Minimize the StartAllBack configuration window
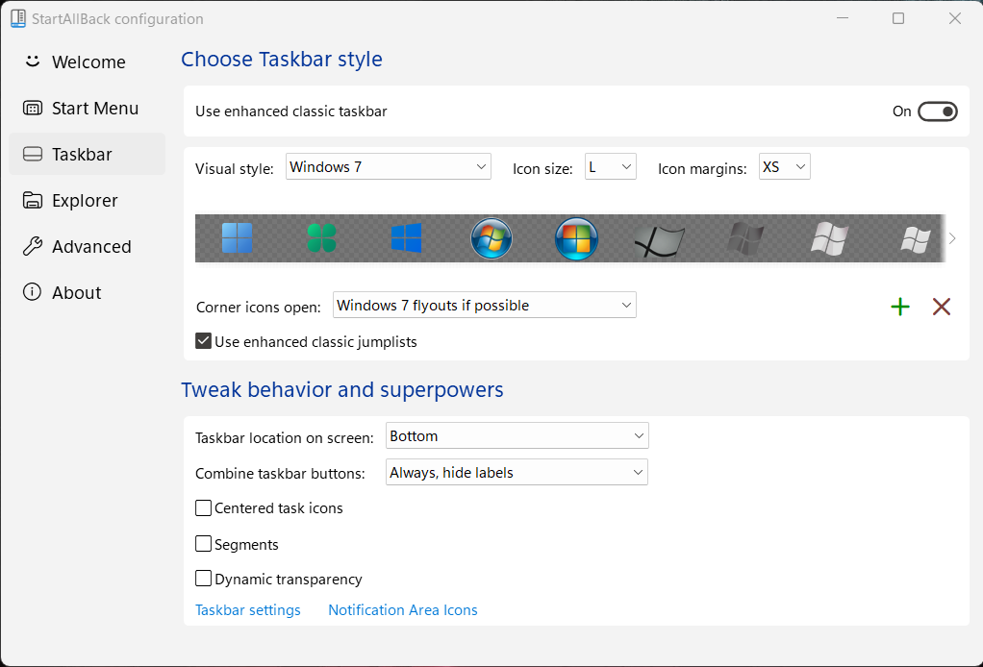983x667 pixels. pos(843,18)
